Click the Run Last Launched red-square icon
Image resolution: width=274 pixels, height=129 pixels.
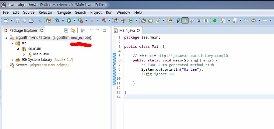(104, 21)
